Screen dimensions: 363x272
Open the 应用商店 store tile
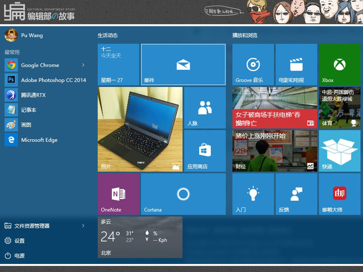coord(205,151)
